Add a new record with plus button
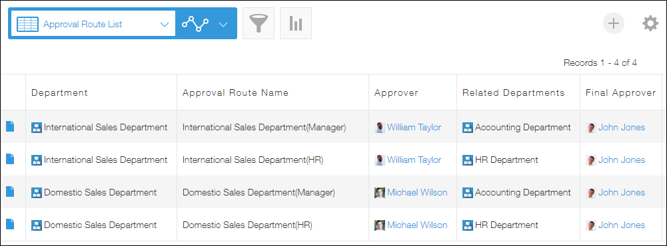Screen dimensions: 667x246 tap(614, 23)
